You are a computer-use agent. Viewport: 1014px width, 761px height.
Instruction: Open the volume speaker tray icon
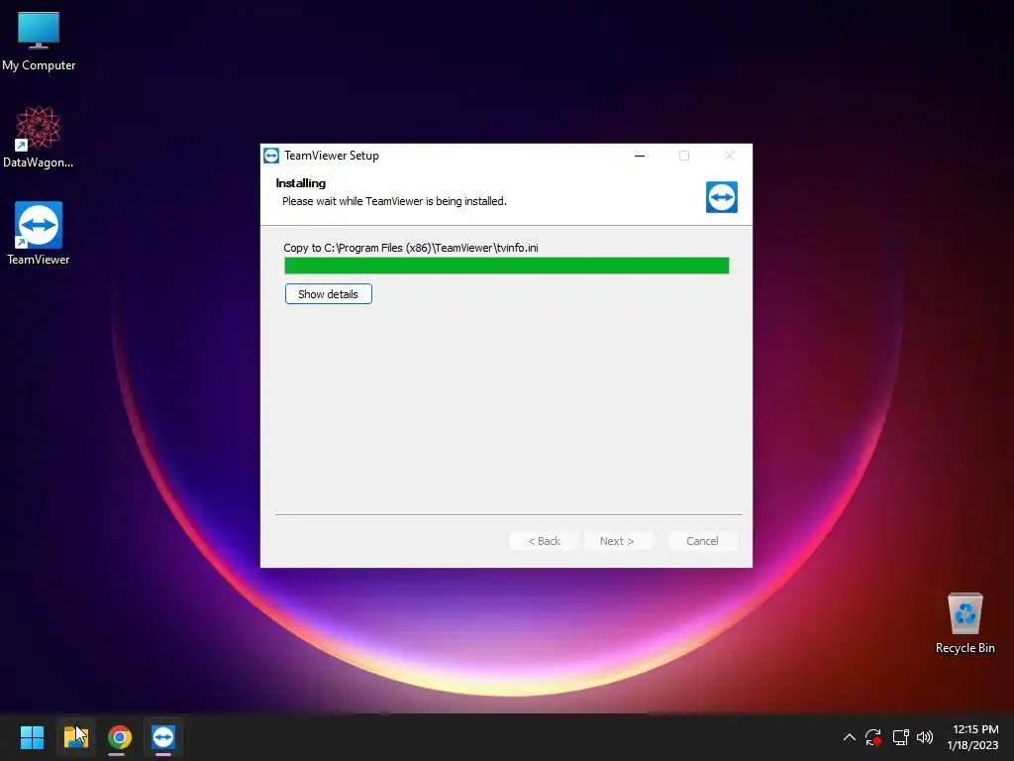925,737
